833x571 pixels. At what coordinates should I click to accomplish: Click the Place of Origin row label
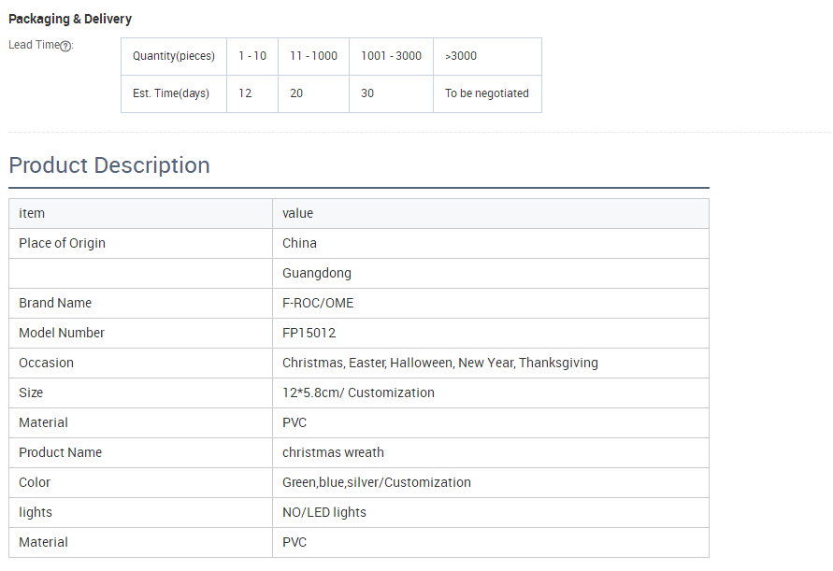(x=62, y=243)
